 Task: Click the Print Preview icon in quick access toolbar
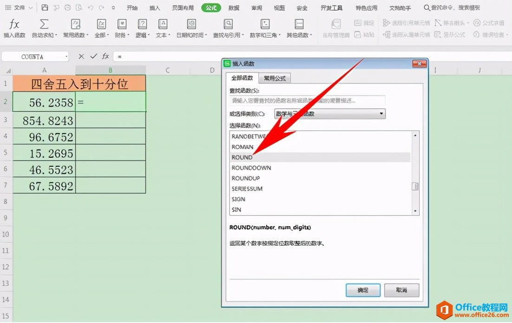click(x=79, y=7)
